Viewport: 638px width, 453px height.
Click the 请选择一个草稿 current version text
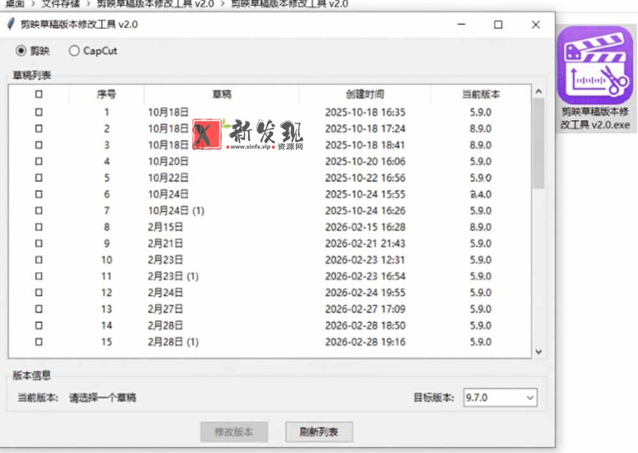tap(103, 398)
